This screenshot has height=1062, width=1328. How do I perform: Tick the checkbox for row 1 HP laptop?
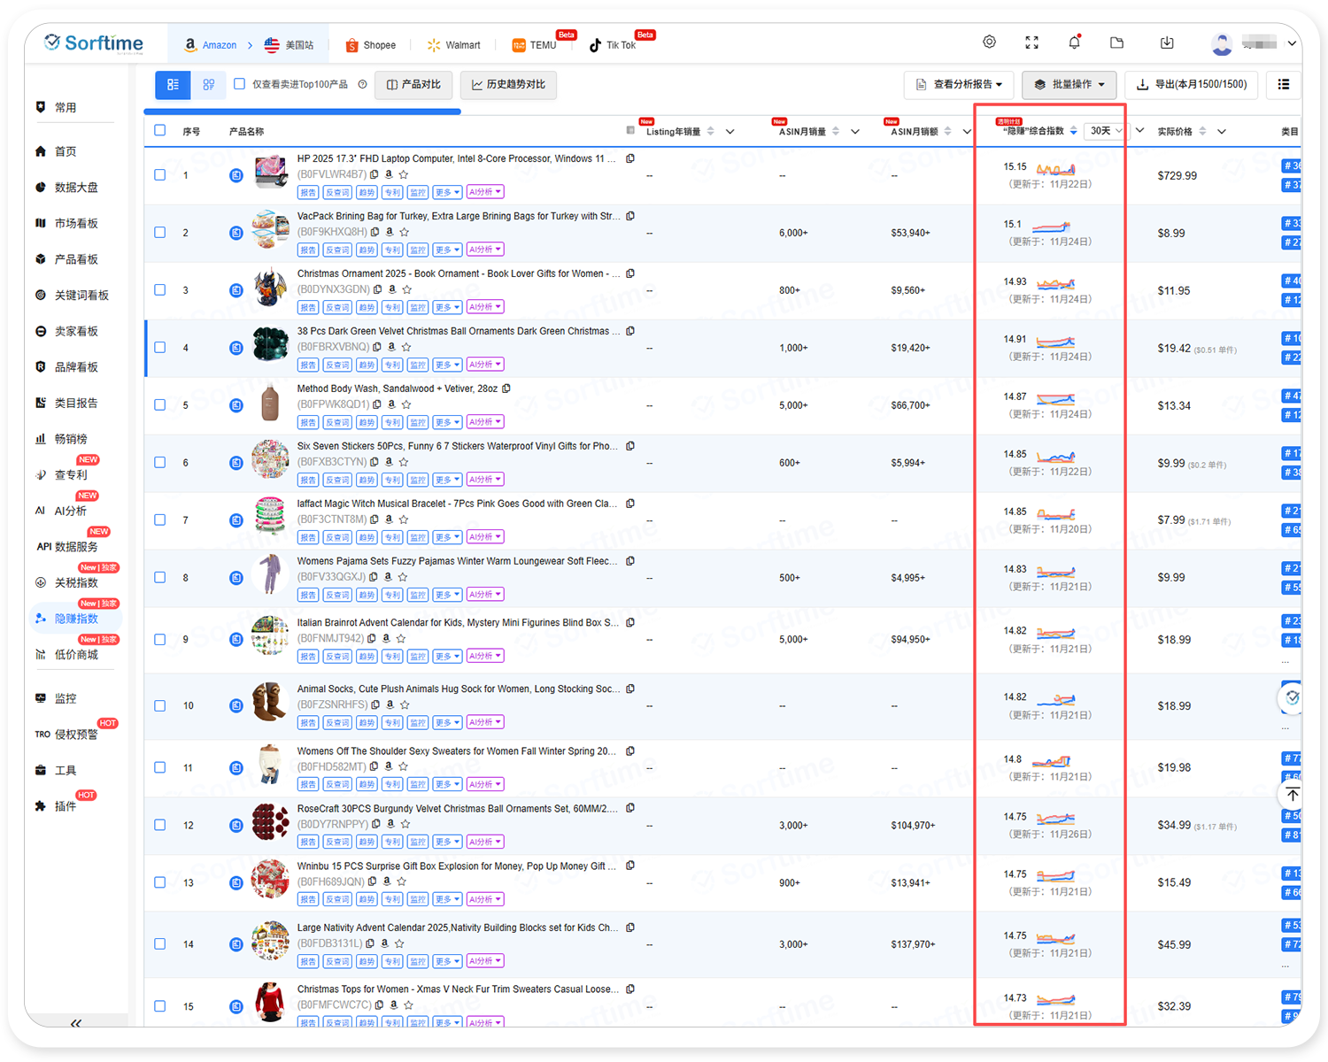pos(160,175)
